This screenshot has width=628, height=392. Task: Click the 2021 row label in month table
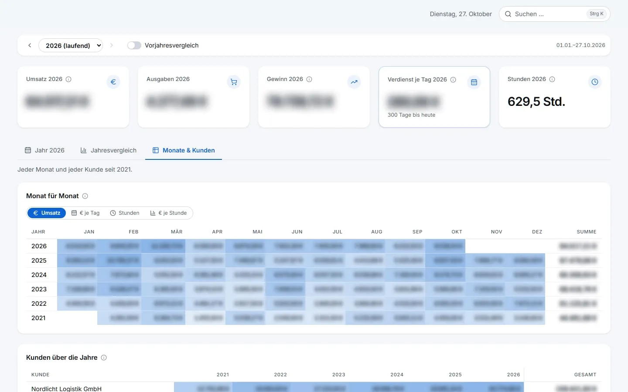coord(38,318)
